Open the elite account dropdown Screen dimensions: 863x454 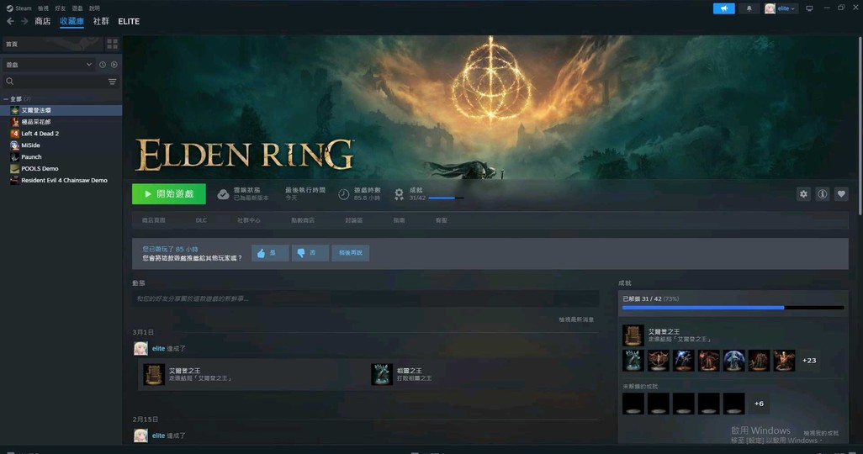[786, 8]
